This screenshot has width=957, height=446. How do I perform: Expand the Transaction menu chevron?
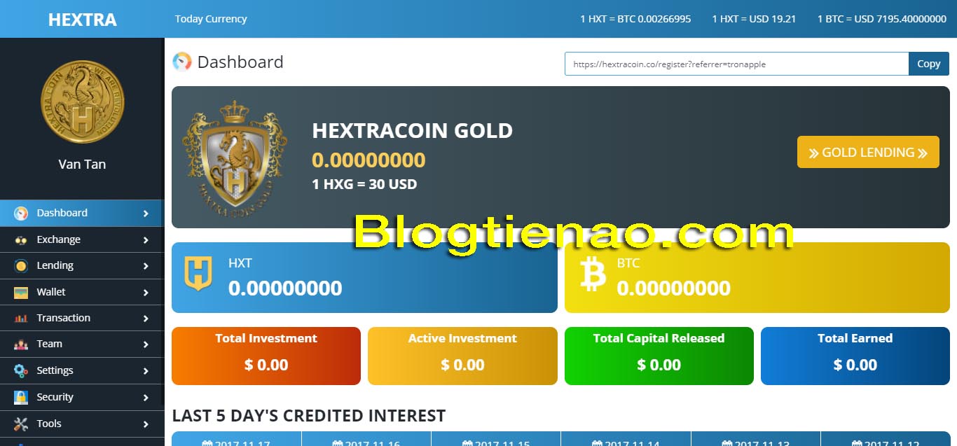pos(146,319)
